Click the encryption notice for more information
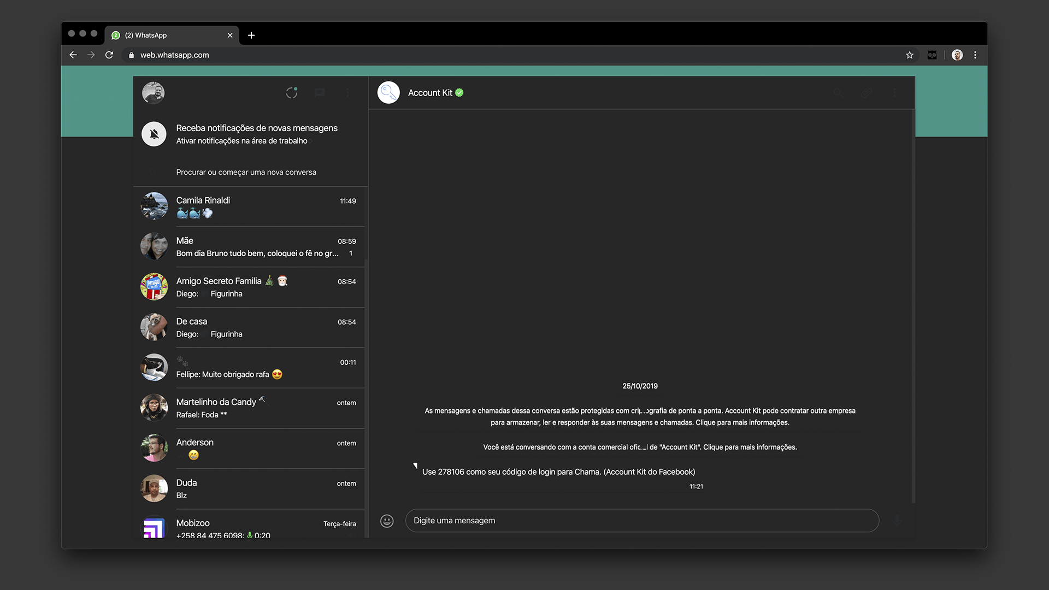This screenshot has height=590, width=1049. pyautogui.click(x=640, y=417)
